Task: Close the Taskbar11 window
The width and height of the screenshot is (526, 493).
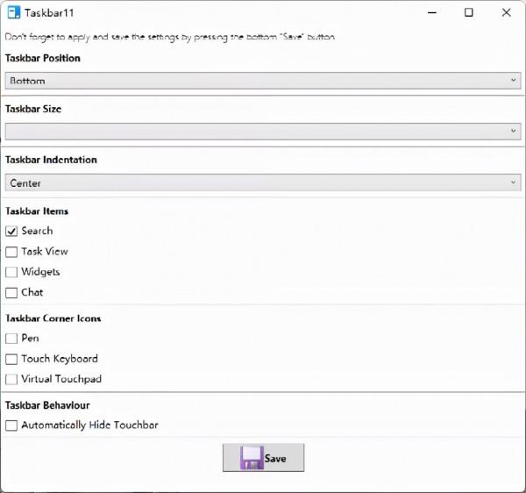Action: click(507, 13)
